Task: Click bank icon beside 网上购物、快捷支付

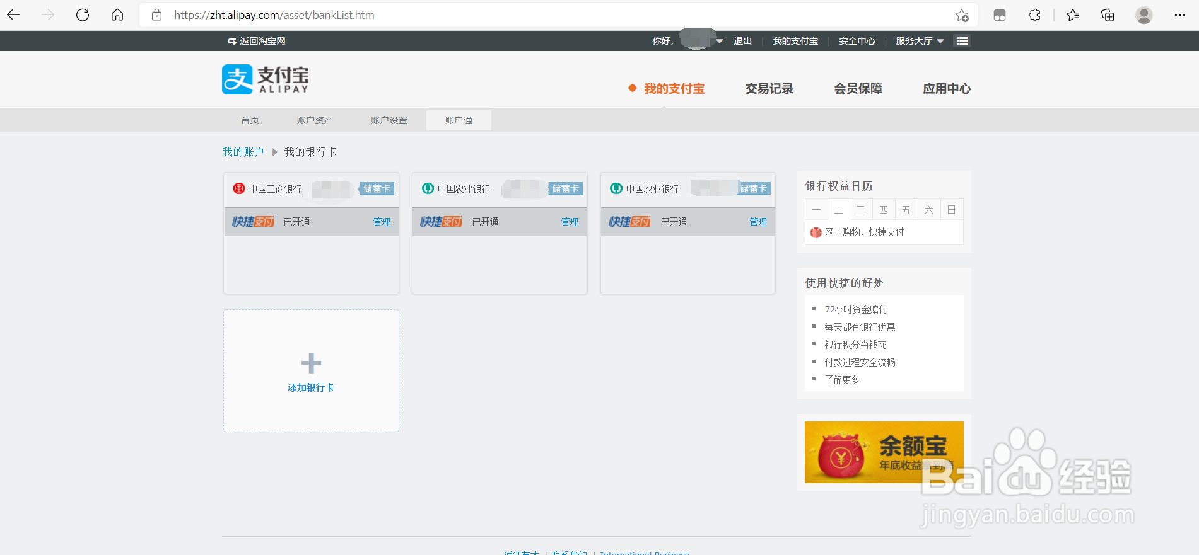Action: tap(816, 232)
